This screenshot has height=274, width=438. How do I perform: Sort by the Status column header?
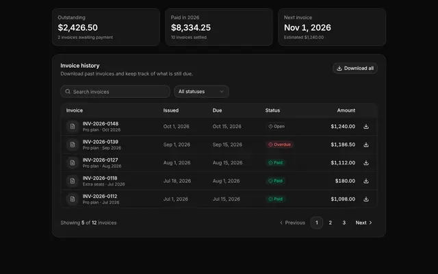click(272, 110)
